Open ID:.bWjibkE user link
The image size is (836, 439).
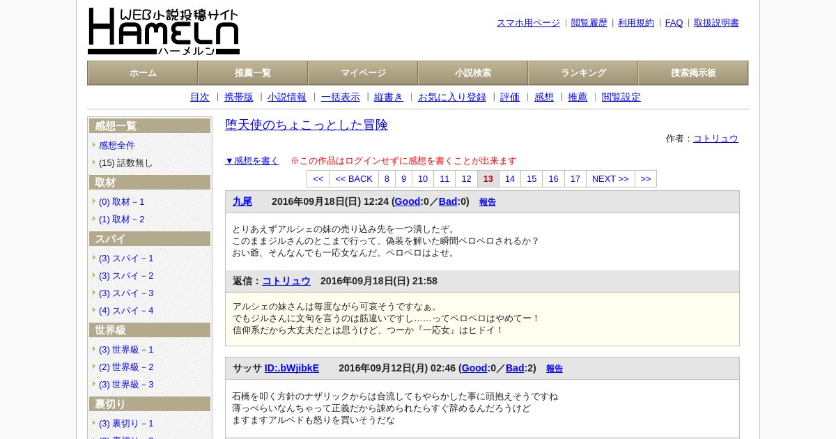[292, 368]
